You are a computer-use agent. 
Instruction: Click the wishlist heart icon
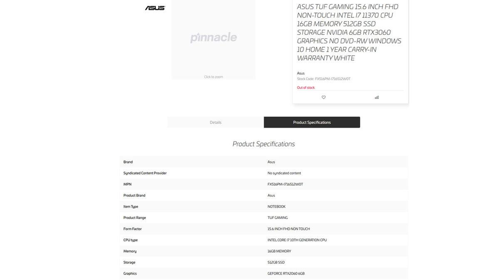pyautogui.click(x=324, y=97)
